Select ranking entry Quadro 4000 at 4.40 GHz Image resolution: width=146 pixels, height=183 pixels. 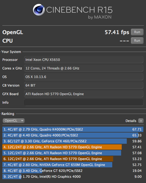pos(73,135)
